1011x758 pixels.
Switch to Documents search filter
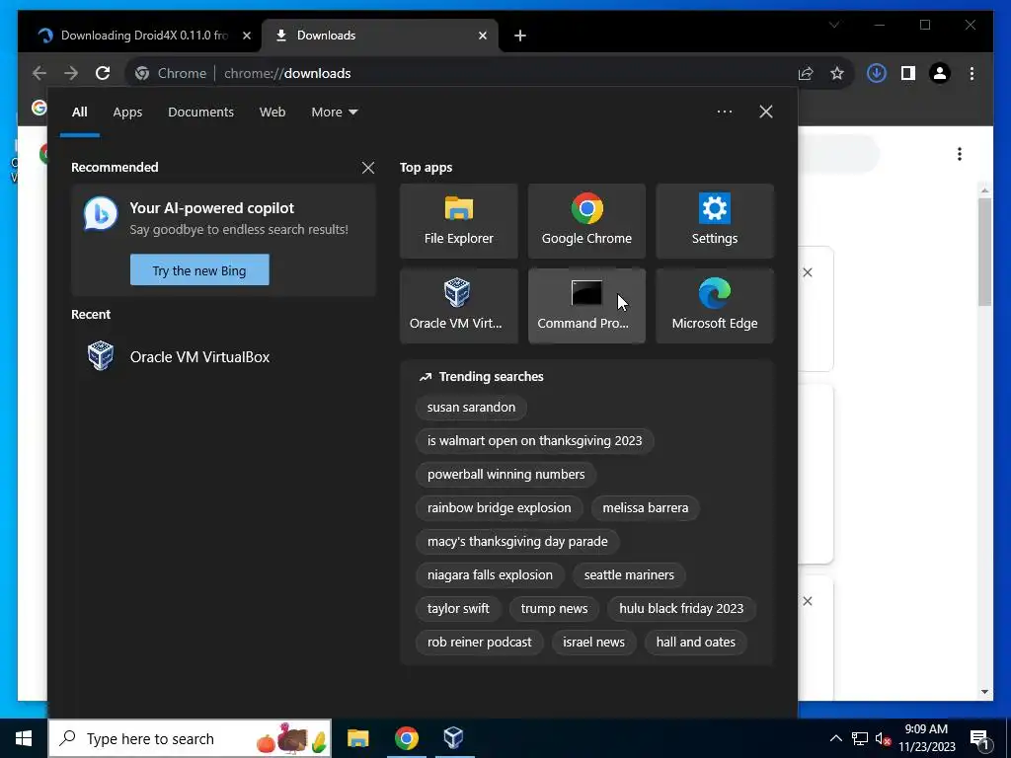click(200, 113)
